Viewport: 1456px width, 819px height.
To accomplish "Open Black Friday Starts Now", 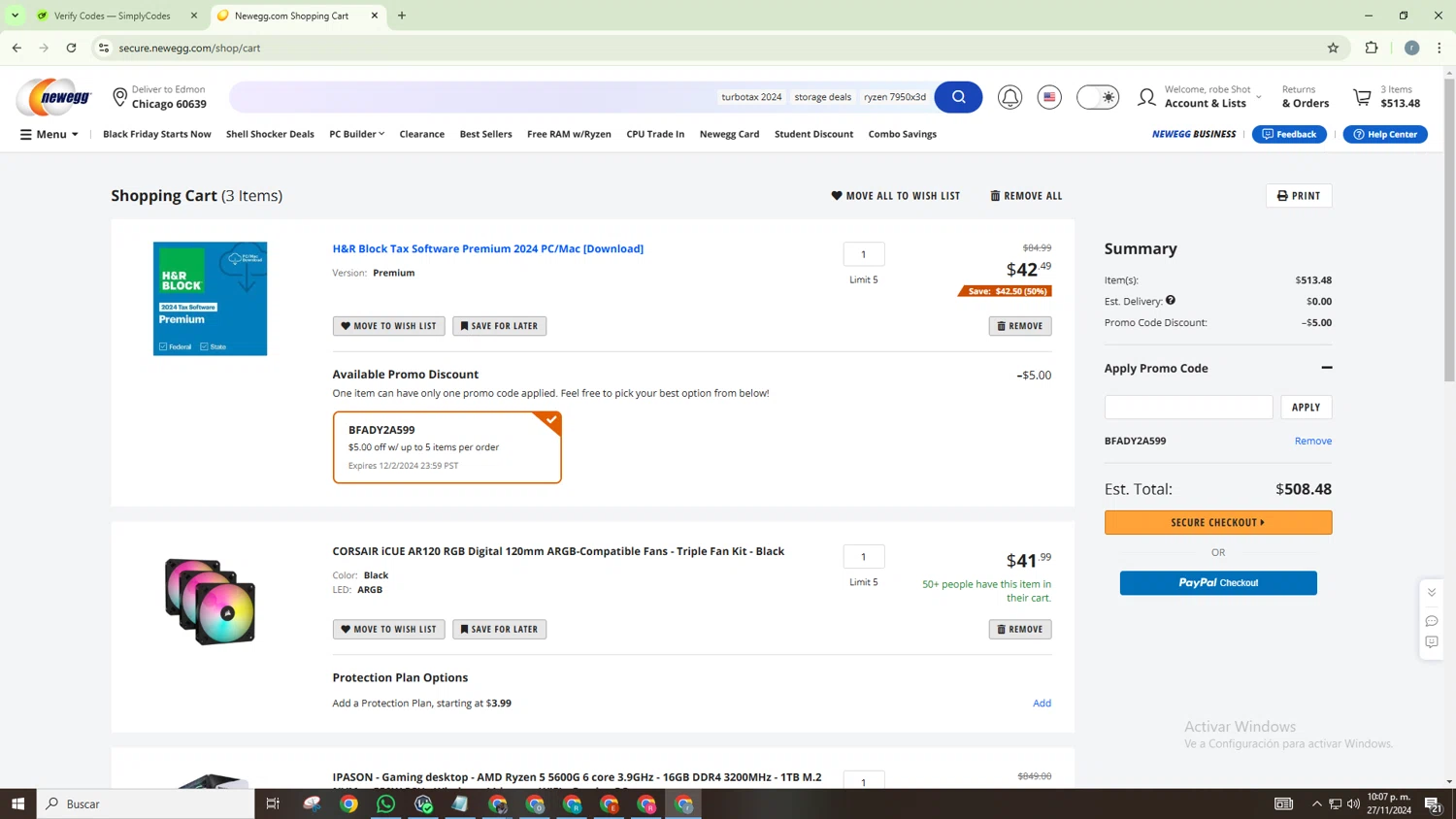I will pos(157,134).
